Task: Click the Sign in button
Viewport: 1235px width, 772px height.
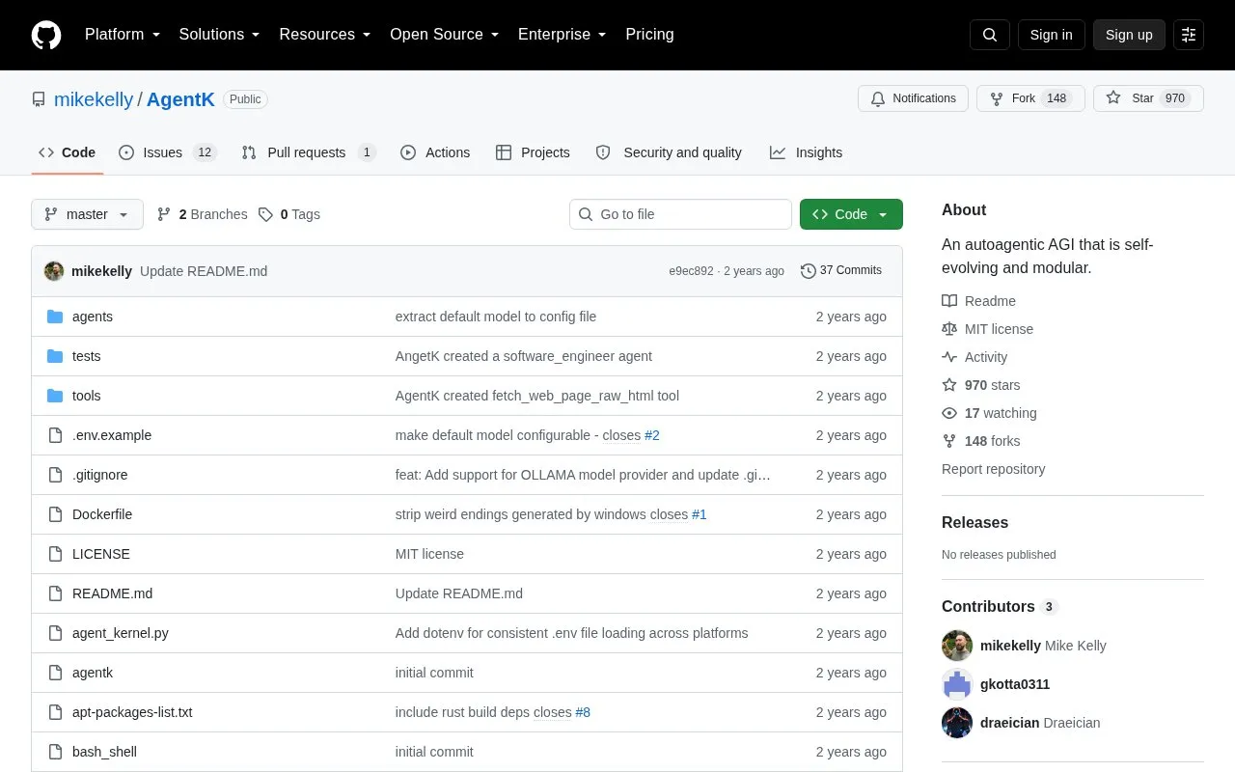Action: [1051, 35]
